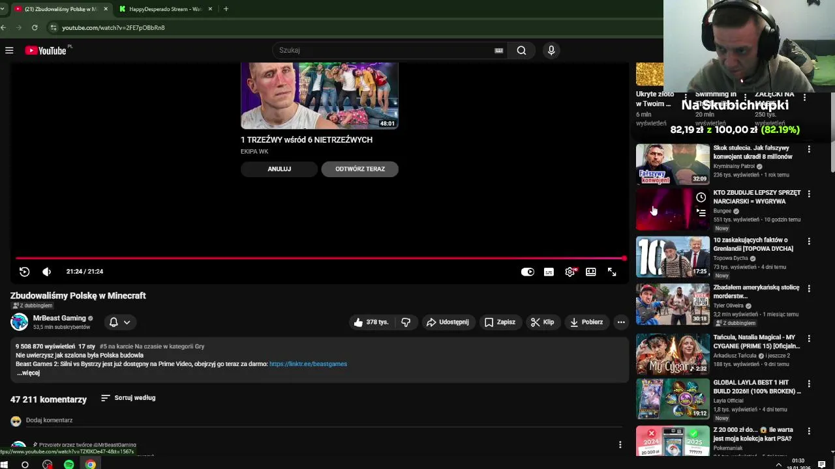Open tab search dropdown in browser

coord(3,9)
